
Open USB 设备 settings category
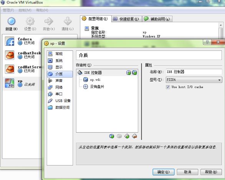click(60, 101)
